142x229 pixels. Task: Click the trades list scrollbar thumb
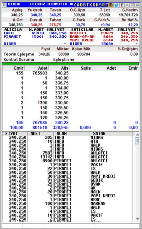(x=137, y=141)
